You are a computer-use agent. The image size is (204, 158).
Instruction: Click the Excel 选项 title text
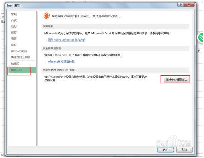(13, 6)
